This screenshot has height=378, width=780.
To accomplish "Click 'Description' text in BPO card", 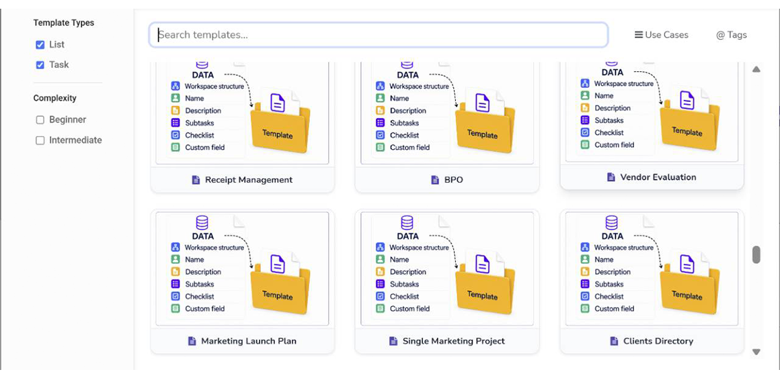I will (x=408, y=111).
